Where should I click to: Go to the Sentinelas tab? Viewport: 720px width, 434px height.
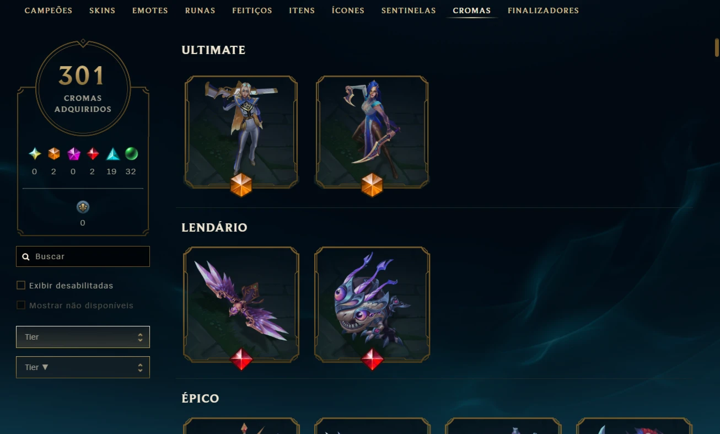point(409,10)
